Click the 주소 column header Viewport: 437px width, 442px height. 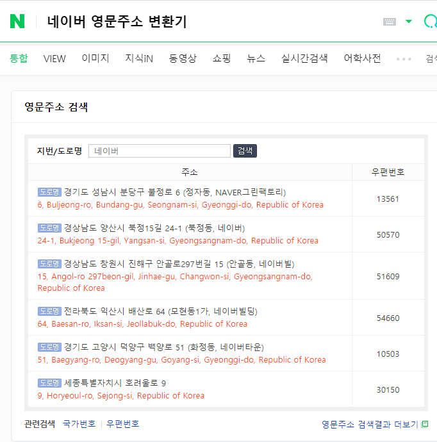(190, 172)
